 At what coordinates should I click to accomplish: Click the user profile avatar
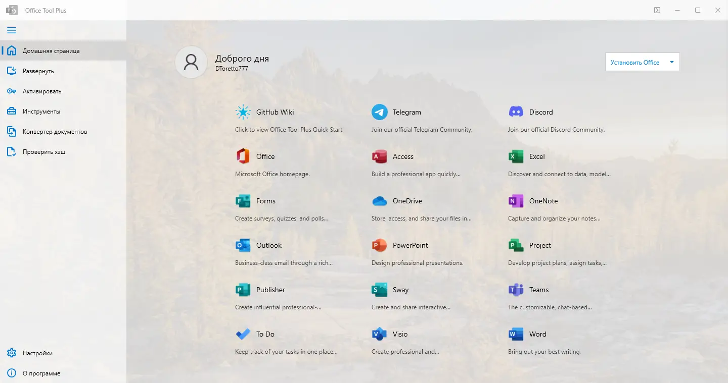click(191, 62)
